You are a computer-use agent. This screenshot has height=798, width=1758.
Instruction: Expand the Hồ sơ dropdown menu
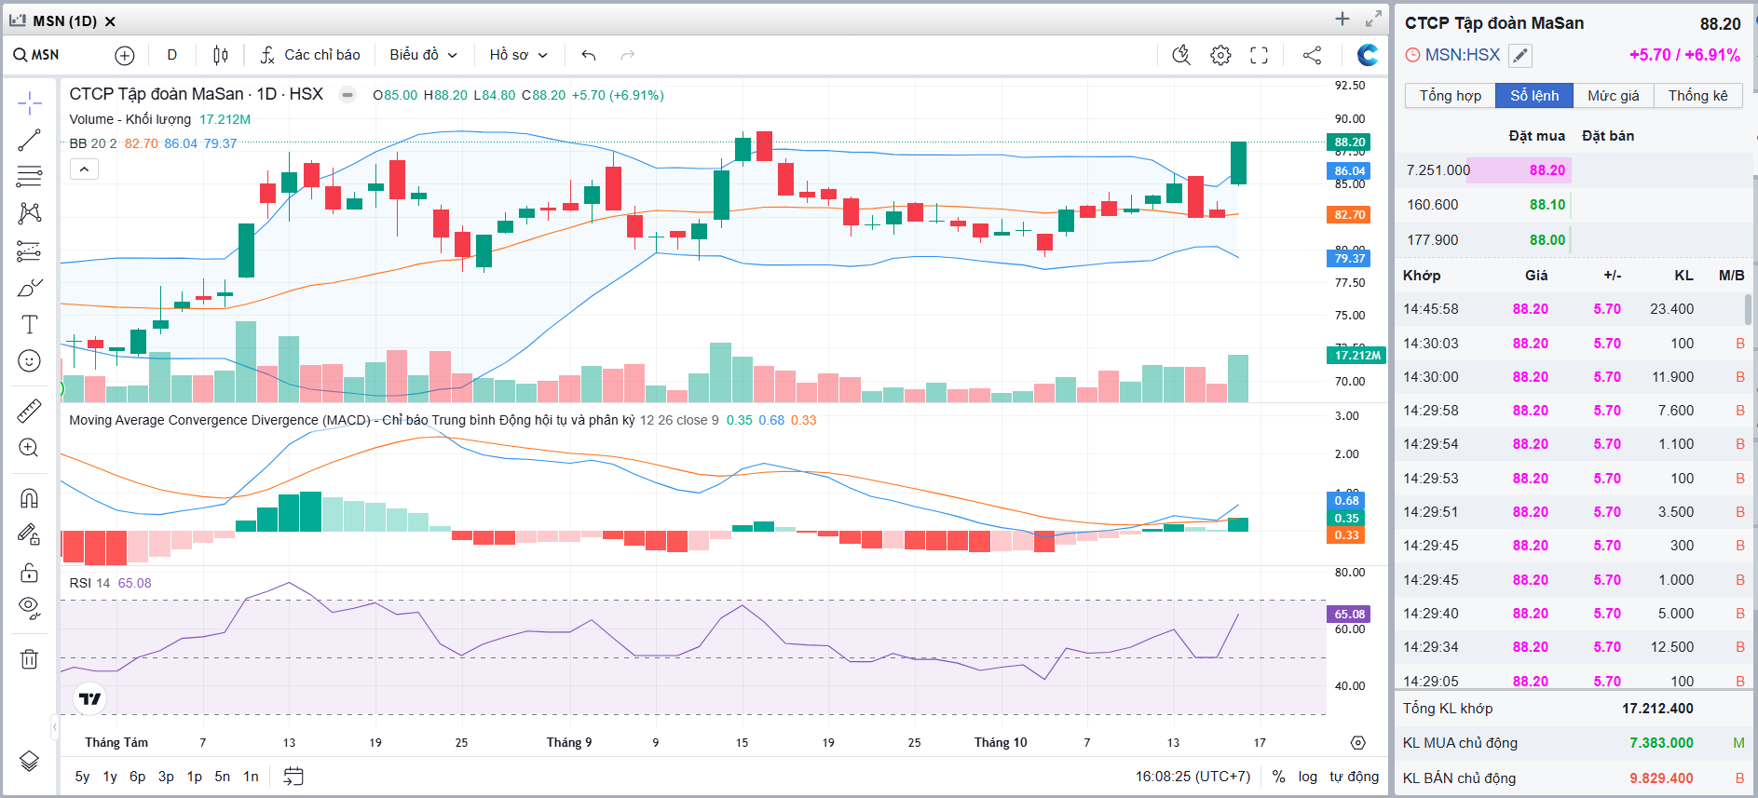(x=518, y=55)
